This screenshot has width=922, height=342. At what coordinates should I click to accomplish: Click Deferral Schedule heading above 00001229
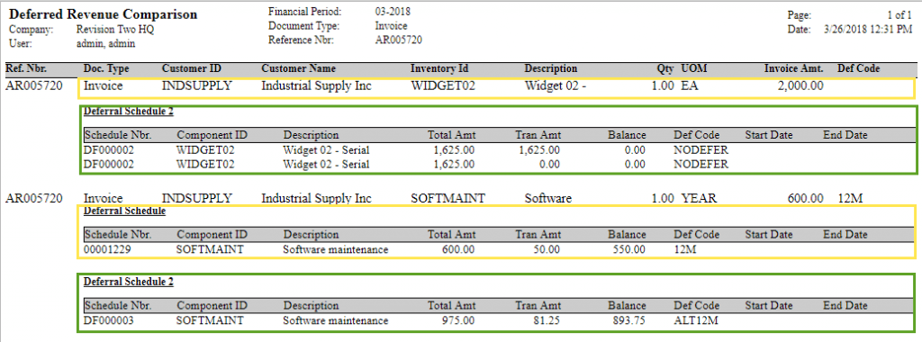click(x=124, y=211)
